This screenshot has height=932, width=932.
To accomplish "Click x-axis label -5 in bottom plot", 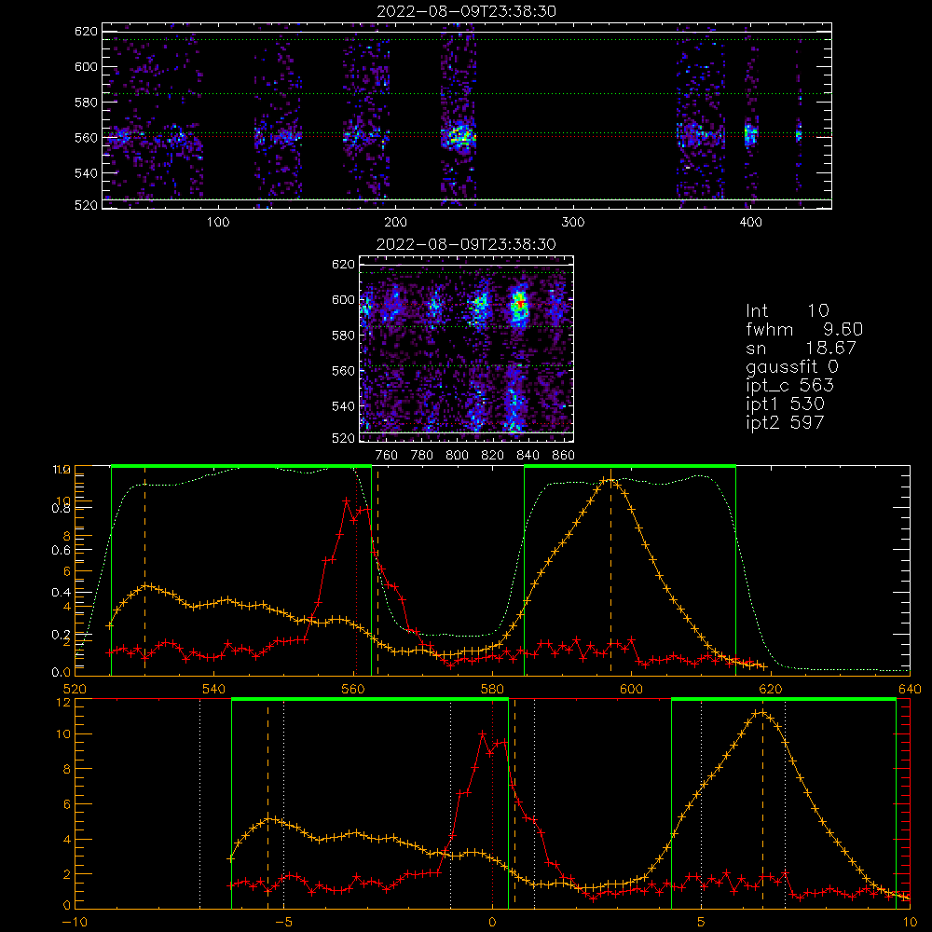I will (286, 922).
